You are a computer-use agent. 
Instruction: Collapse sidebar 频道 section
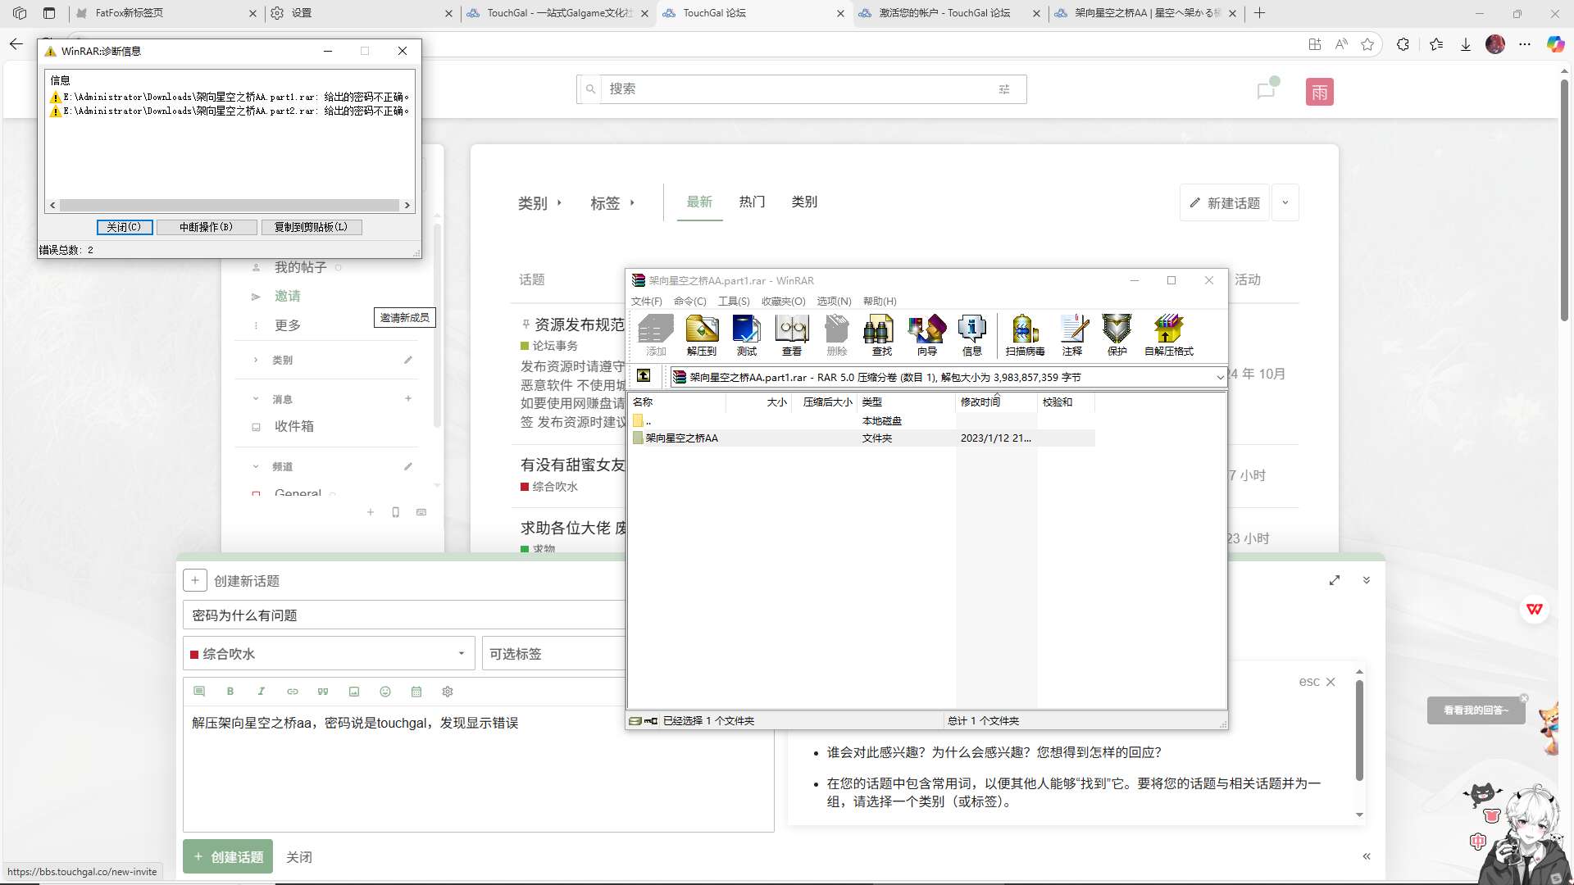pos(256,466)
